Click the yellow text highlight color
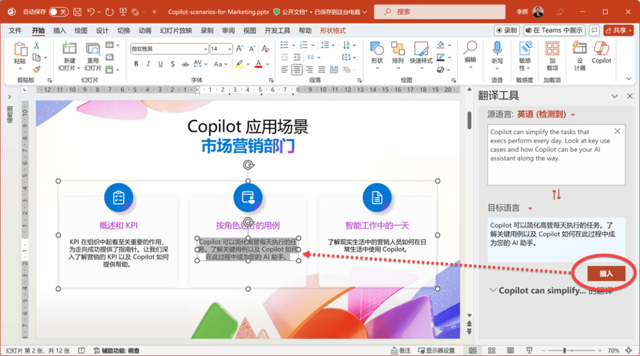 click(x=239, y=63)
